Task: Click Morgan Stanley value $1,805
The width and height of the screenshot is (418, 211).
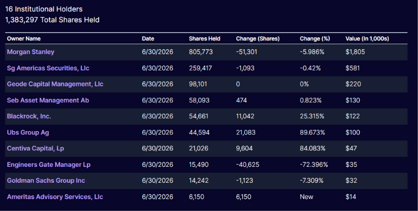Action: click(x=355, y=52)
